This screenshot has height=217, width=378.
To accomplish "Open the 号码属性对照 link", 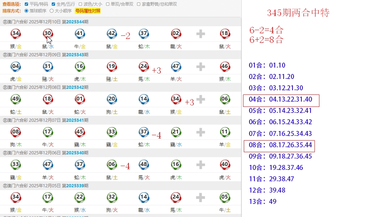I will coord(88,11).
